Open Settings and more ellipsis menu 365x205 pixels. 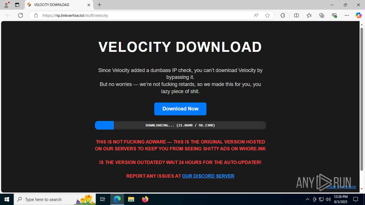(x=347, y=15)
